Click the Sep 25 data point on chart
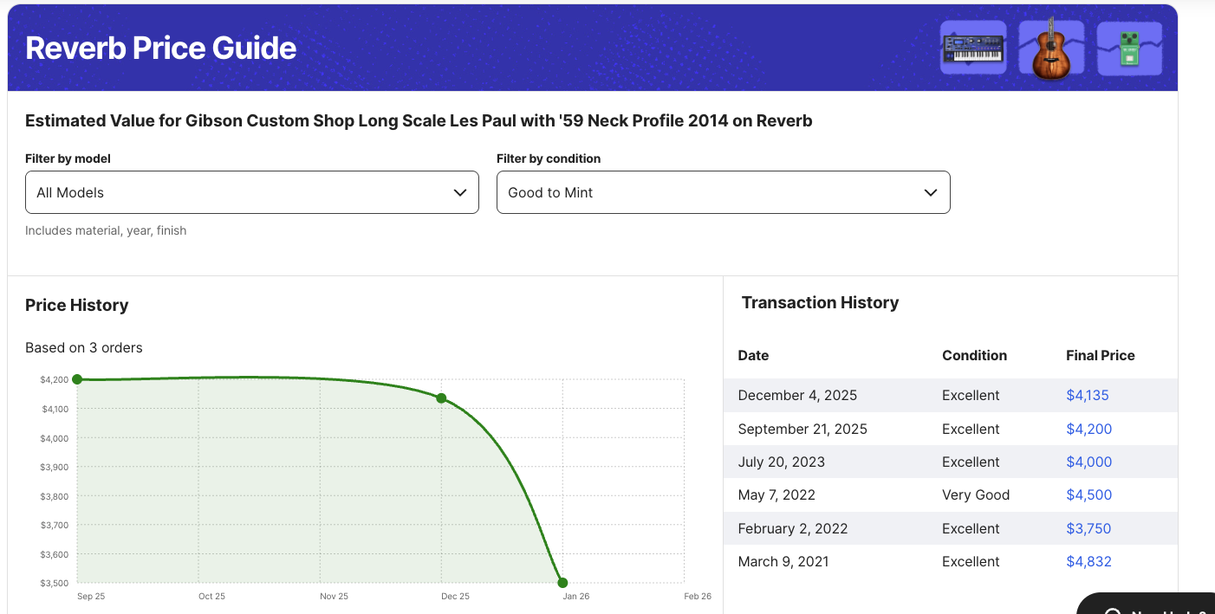1215x614 pixels. tap(77, 379)
